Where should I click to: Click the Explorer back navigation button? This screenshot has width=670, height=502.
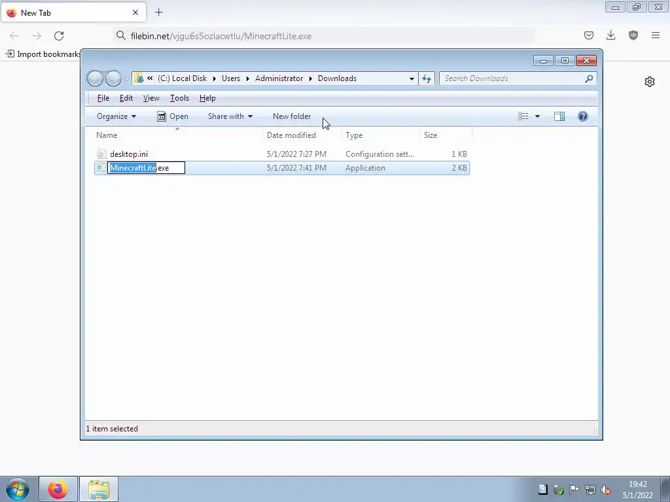pyautogui.click(x=95, y=78)
